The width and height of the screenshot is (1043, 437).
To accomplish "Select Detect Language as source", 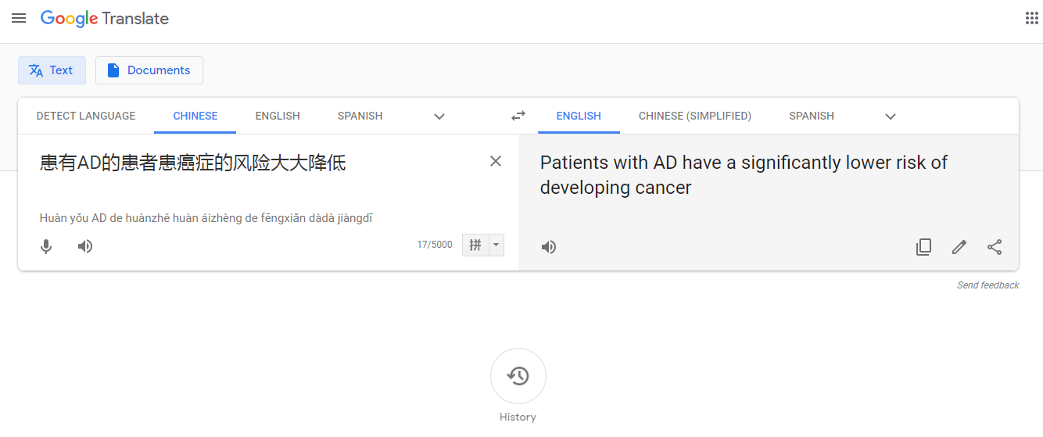I will [x=86, y=116].
